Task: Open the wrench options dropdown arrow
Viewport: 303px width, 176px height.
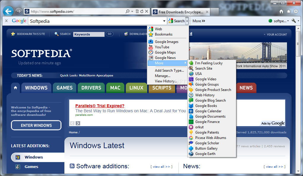Action: (298, 21)
